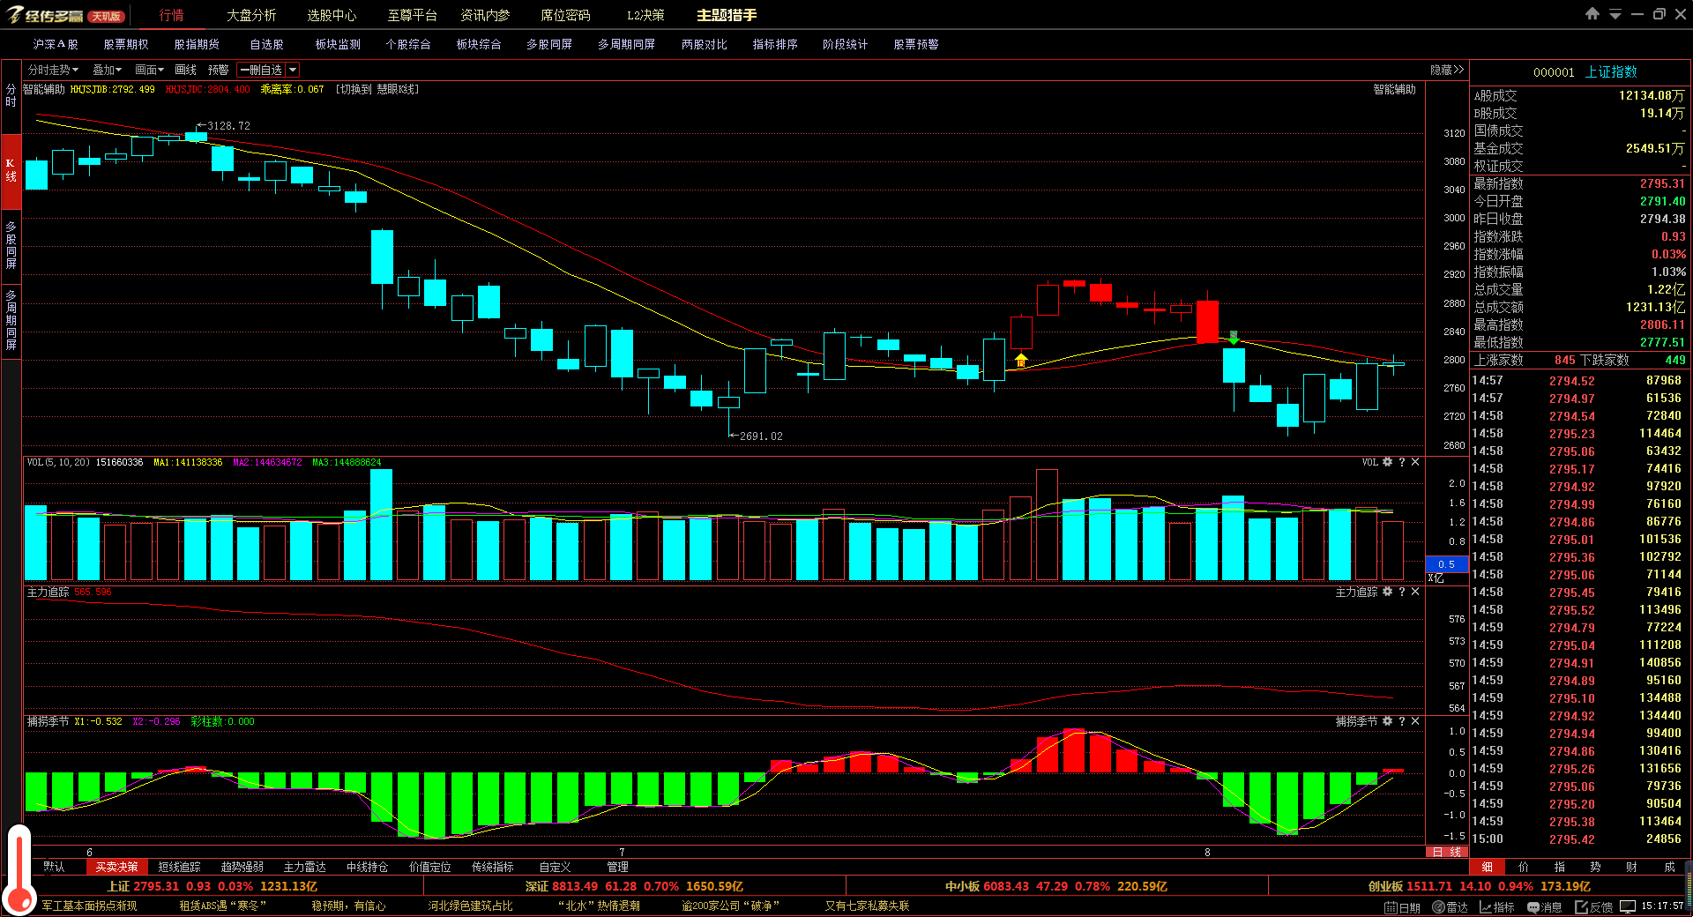Close the 捕捞季节 indicator panel
The height and width of the screenshot is (917, 1693).
(1415, 721)
